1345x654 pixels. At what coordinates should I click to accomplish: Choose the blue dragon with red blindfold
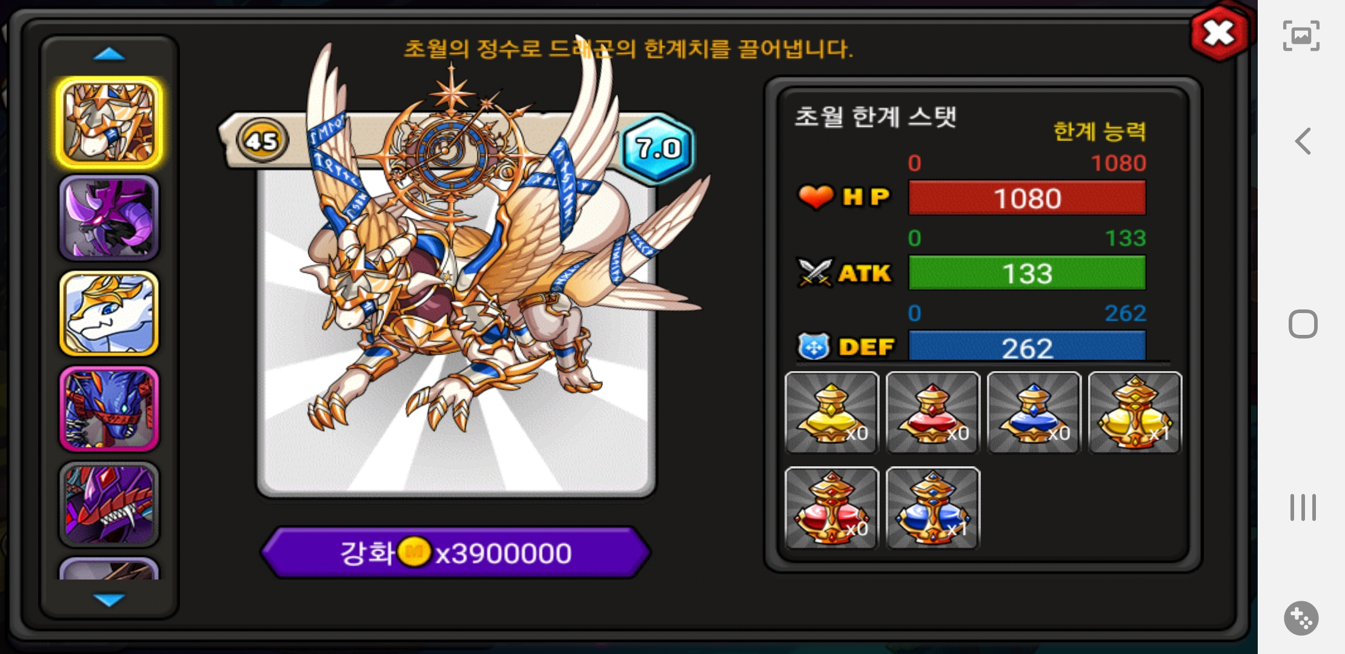[x=109, y=409]
